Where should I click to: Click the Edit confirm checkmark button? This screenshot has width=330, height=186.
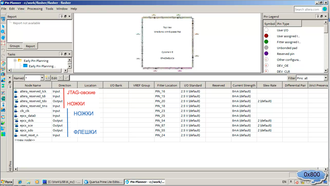point(66,78)
